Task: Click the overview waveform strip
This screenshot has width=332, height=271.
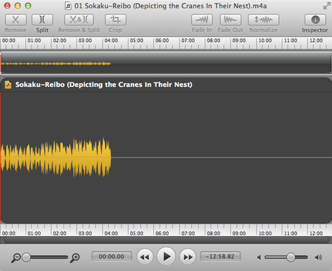Action: 166,64
